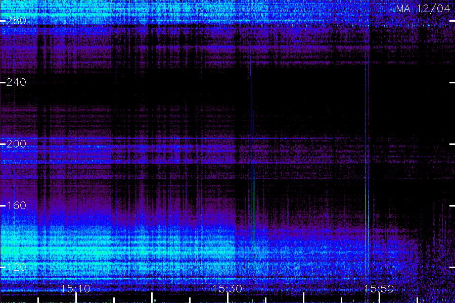Click the 280 frequency axis label

click(16, 21)
